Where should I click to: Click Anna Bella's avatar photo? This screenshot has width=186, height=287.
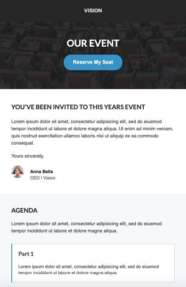click(x=18, y=172)
